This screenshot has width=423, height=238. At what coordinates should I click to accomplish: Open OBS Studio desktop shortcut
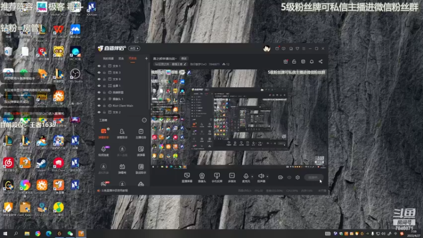[x=75, y=76]
